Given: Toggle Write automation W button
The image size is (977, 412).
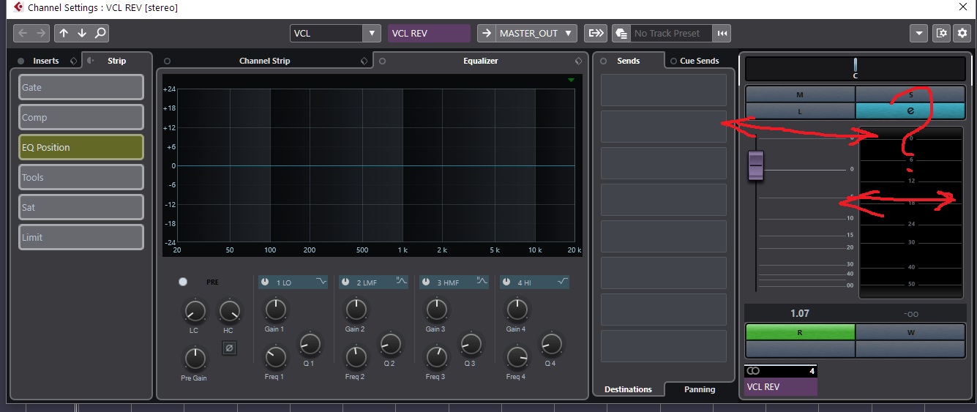Looking at the screenshot, I should 910,332.
